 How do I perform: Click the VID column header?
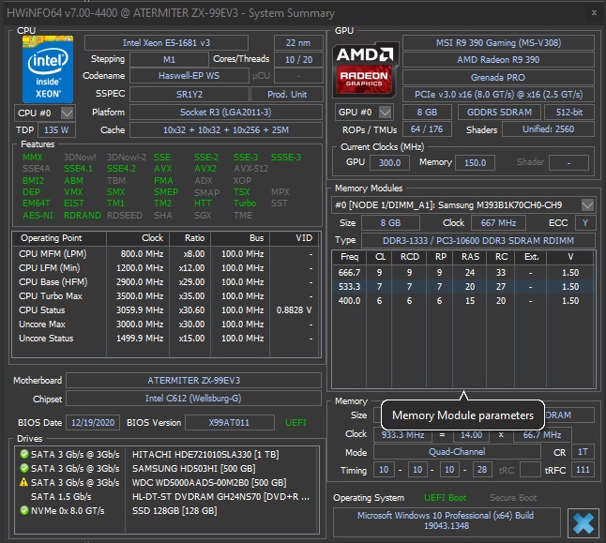[295, 238]
